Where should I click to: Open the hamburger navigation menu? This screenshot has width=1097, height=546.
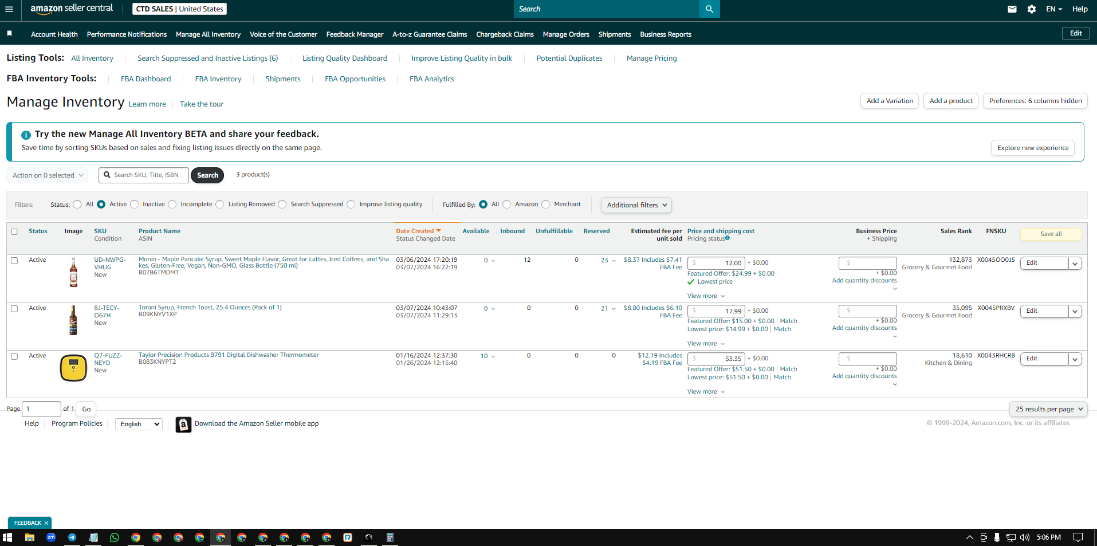[x=9, y=9]
